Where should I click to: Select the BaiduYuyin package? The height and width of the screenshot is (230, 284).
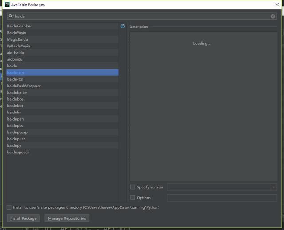click(63, 33)
